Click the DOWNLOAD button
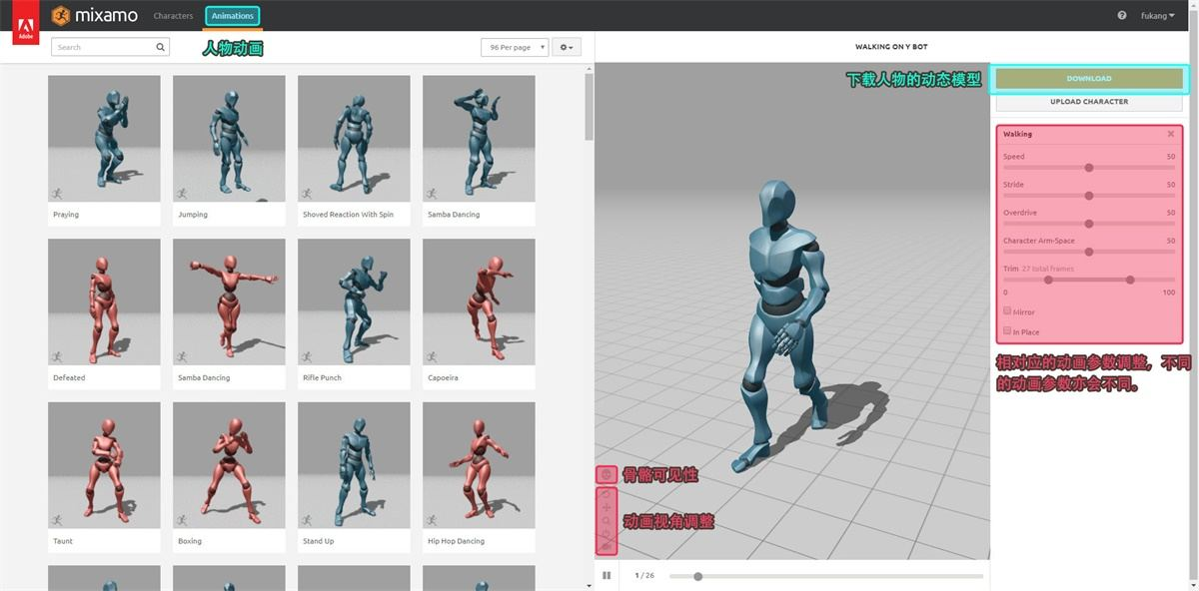Screen dimensions: 1199x591 1089,79
